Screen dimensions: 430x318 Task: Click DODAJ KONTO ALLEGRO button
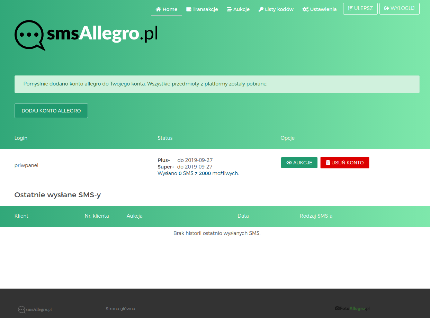coord(51,111)
